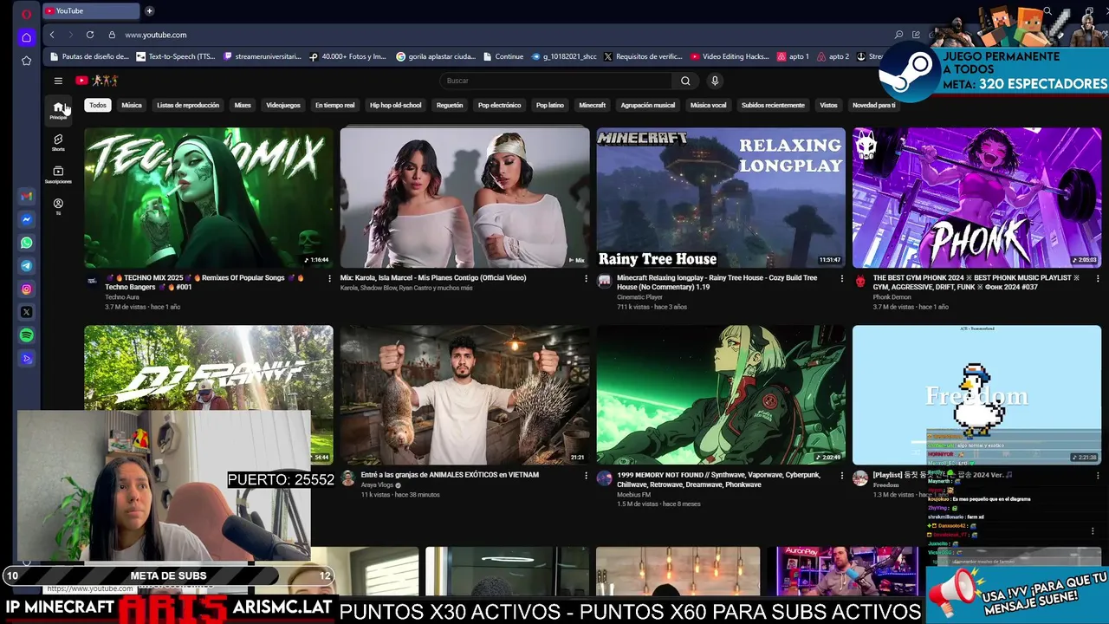Open the 40.000+ Fotos bookmark
This screenshot has width=1109, height=624.
click(x=348, y=56)
